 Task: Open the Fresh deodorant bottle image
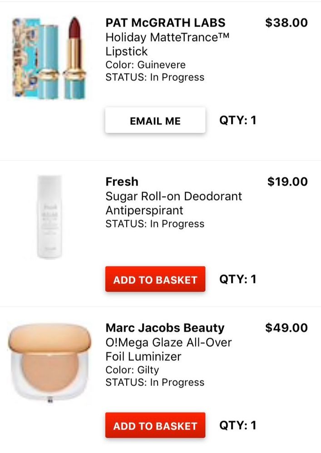pos(49,217)
